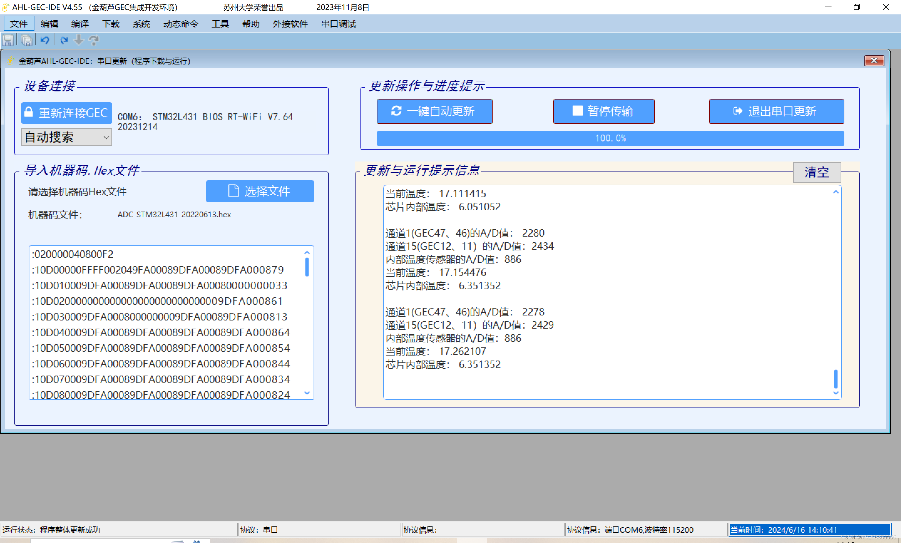
Task: Click 选择文件 to choose a hex file
Action: [x=260, y=191]
